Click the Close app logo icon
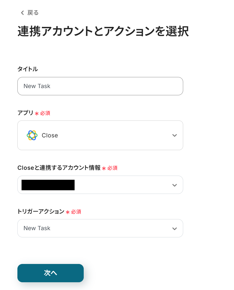The image size is (234, 290). click(32, 135)
